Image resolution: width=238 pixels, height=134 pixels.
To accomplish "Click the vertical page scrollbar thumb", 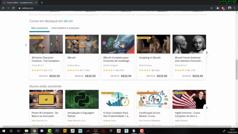I will (x=237, y=69).
